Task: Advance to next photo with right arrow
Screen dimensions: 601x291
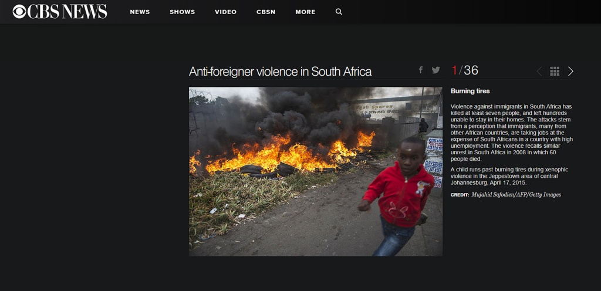Action: coord(570,71)
